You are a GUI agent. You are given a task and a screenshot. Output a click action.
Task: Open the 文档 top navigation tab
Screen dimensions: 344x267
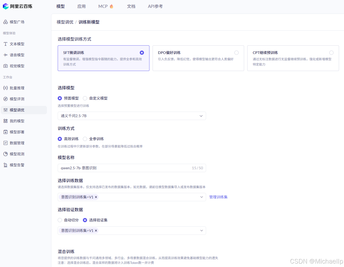(131, 6)
